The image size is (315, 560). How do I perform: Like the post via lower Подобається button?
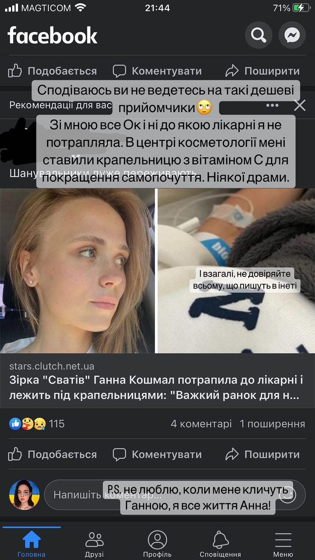[x=52, y=454]
